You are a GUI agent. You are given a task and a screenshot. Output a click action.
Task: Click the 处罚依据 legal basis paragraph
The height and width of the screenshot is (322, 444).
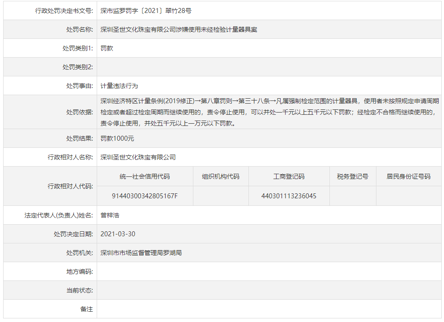tap(269, 112)
